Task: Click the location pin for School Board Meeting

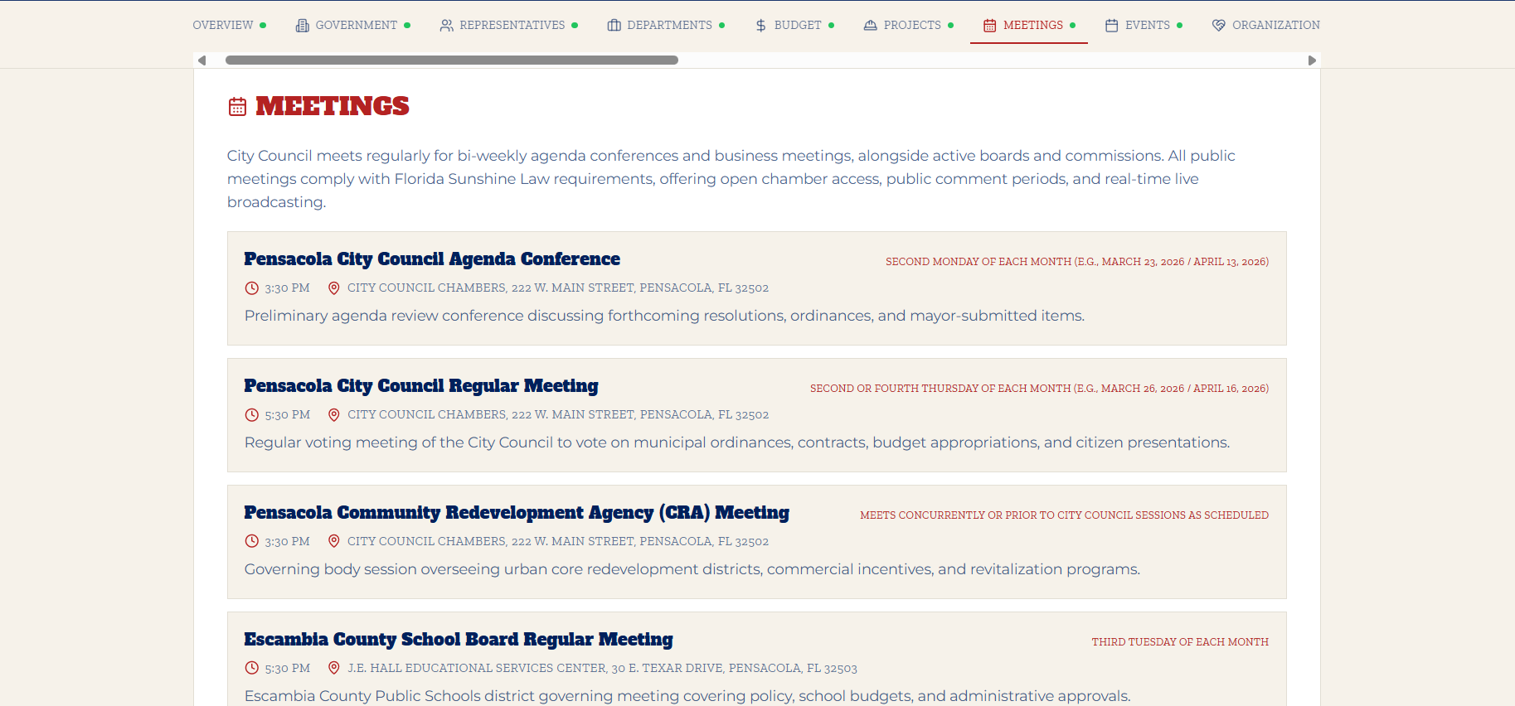Action: click(x=334, y=669)
